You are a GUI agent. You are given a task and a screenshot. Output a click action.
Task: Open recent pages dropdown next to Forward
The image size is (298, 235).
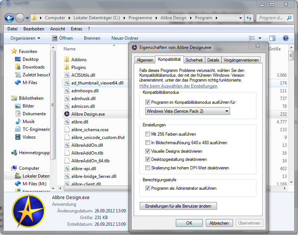pos(27,18)
